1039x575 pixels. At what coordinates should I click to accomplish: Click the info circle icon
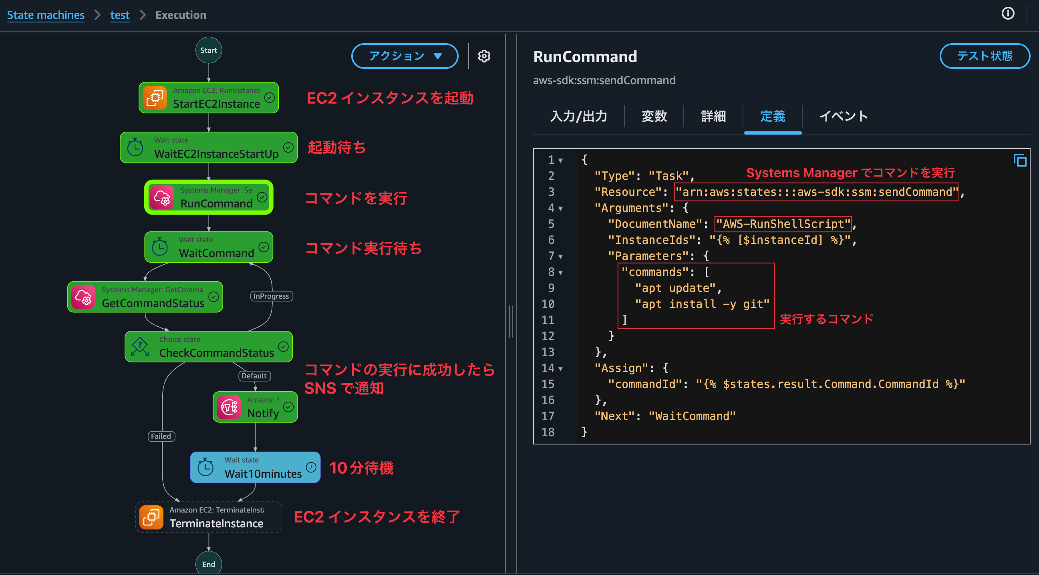[1007, 14]
